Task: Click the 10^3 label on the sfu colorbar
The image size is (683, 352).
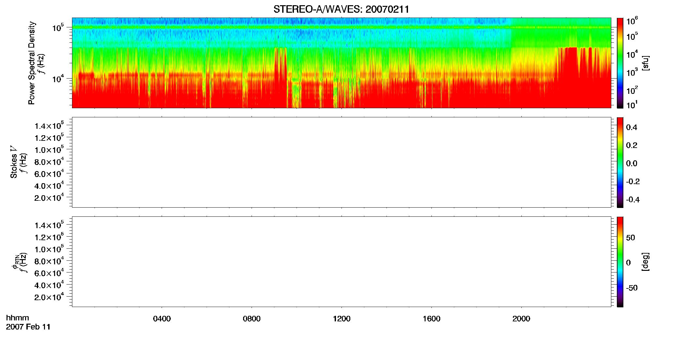Action: point(632,72)
